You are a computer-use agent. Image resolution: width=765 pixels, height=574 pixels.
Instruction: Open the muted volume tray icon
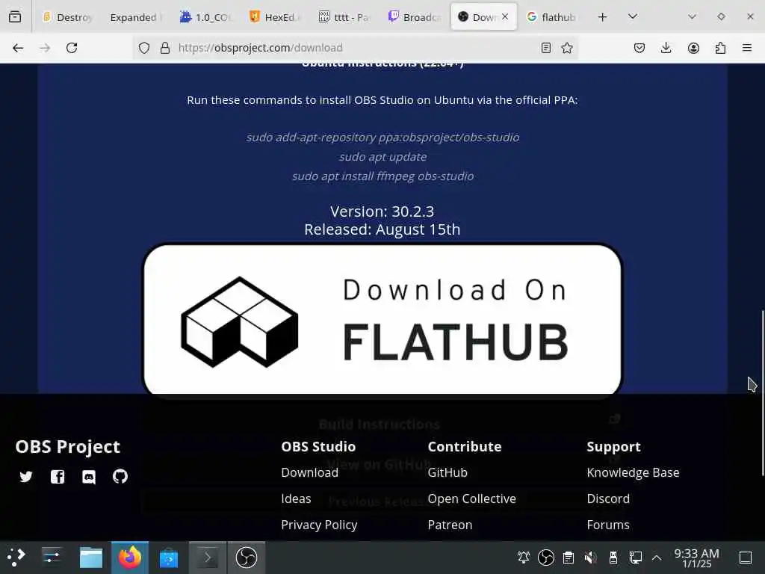point(590,558)
